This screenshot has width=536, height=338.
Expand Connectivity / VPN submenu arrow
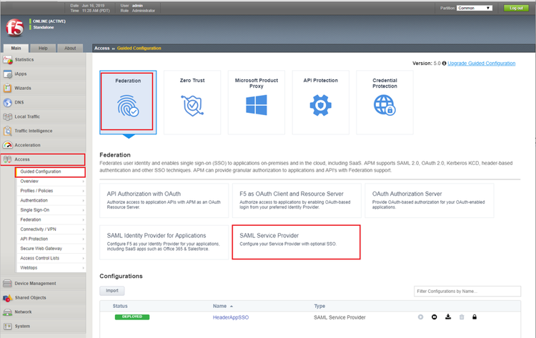(x=83, y=229)
